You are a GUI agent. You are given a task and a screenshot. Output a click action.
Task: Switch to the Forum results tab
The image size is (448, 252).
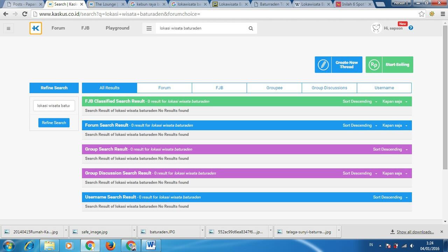164,88
